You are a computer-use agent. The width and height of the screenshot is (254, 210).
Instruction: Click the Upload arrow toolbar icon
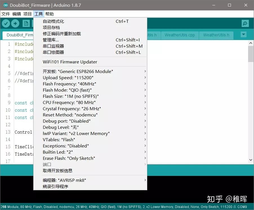[x=15, y=23]
